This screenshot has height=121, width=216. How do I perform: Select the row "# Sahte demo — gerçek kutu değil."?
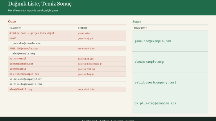pos(67,33)
